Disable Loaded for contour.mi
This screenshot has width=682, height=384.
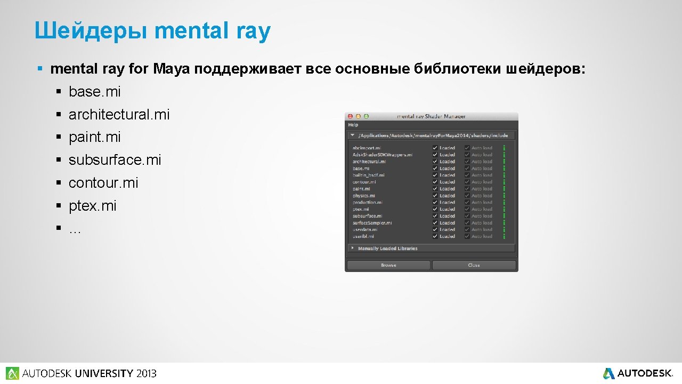[x=435, y=182]
